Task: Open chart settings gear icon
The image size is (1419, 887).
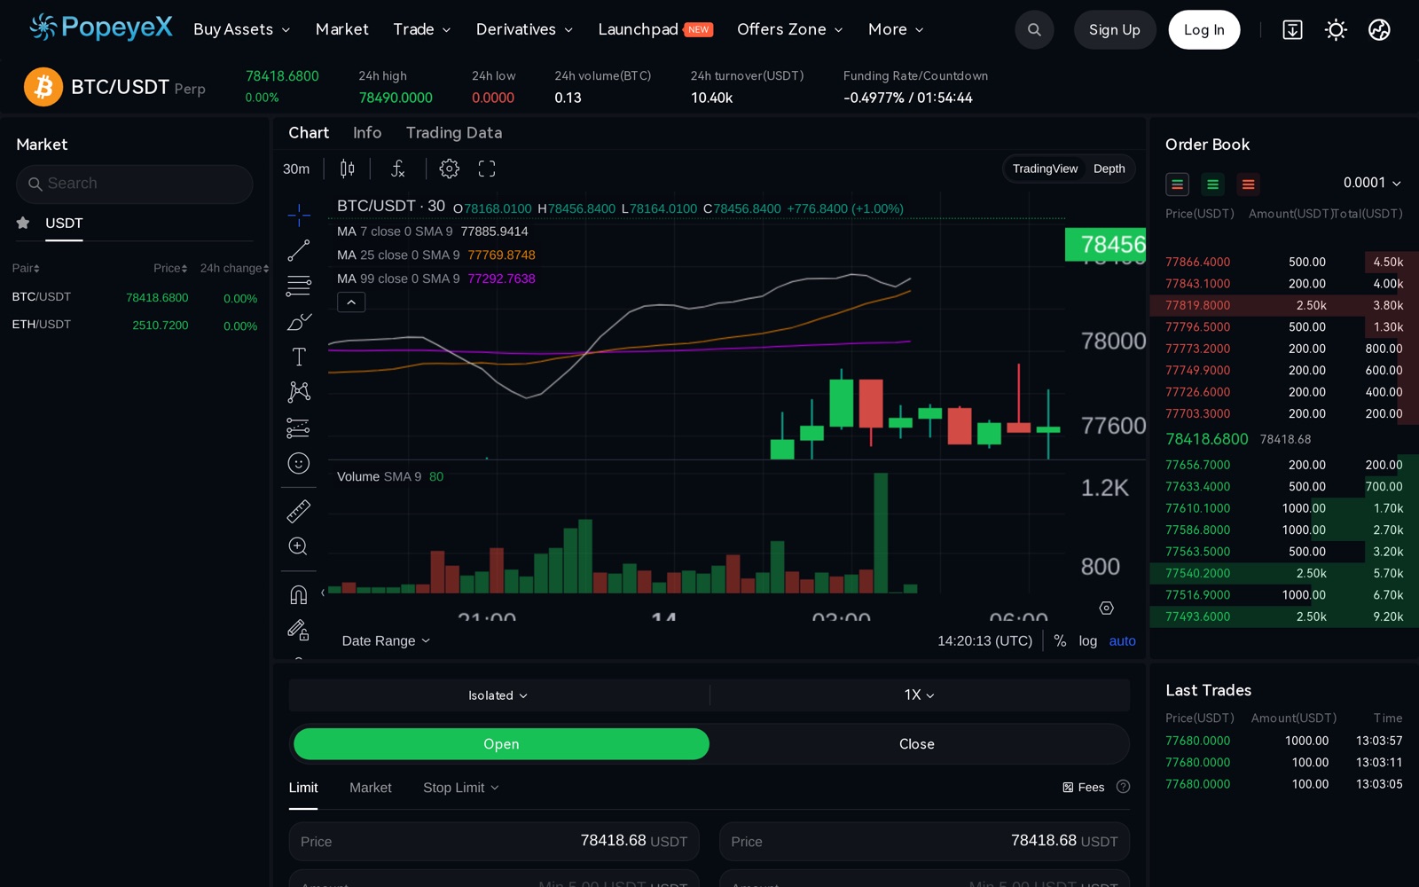Action: (450, 169)
